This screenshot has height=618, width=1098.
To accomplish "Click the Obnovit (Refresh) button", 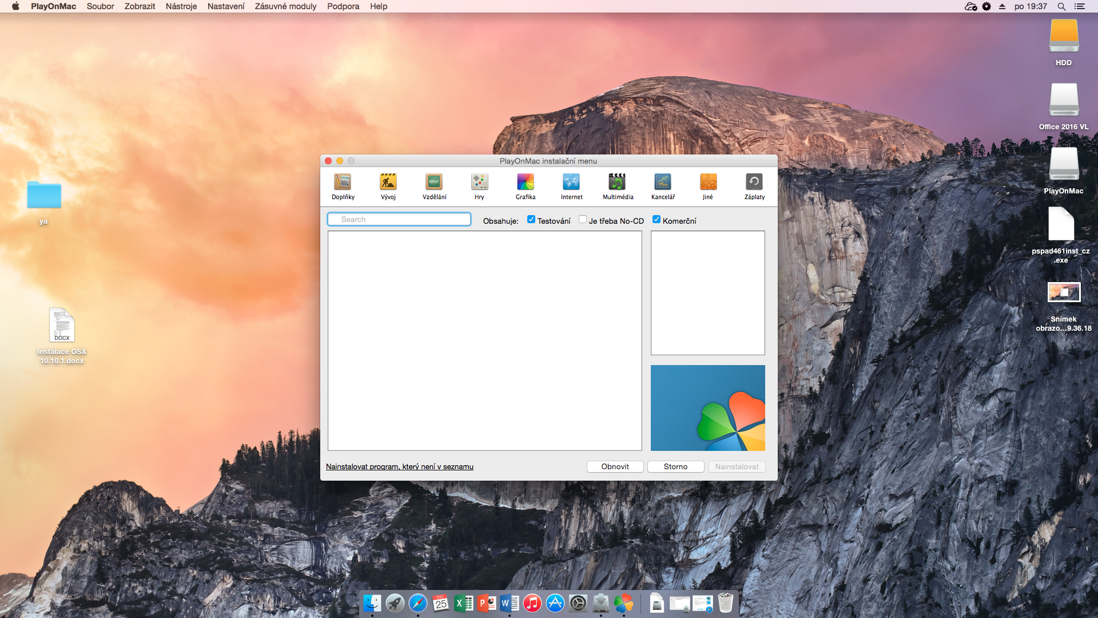I will pos(615,466).
